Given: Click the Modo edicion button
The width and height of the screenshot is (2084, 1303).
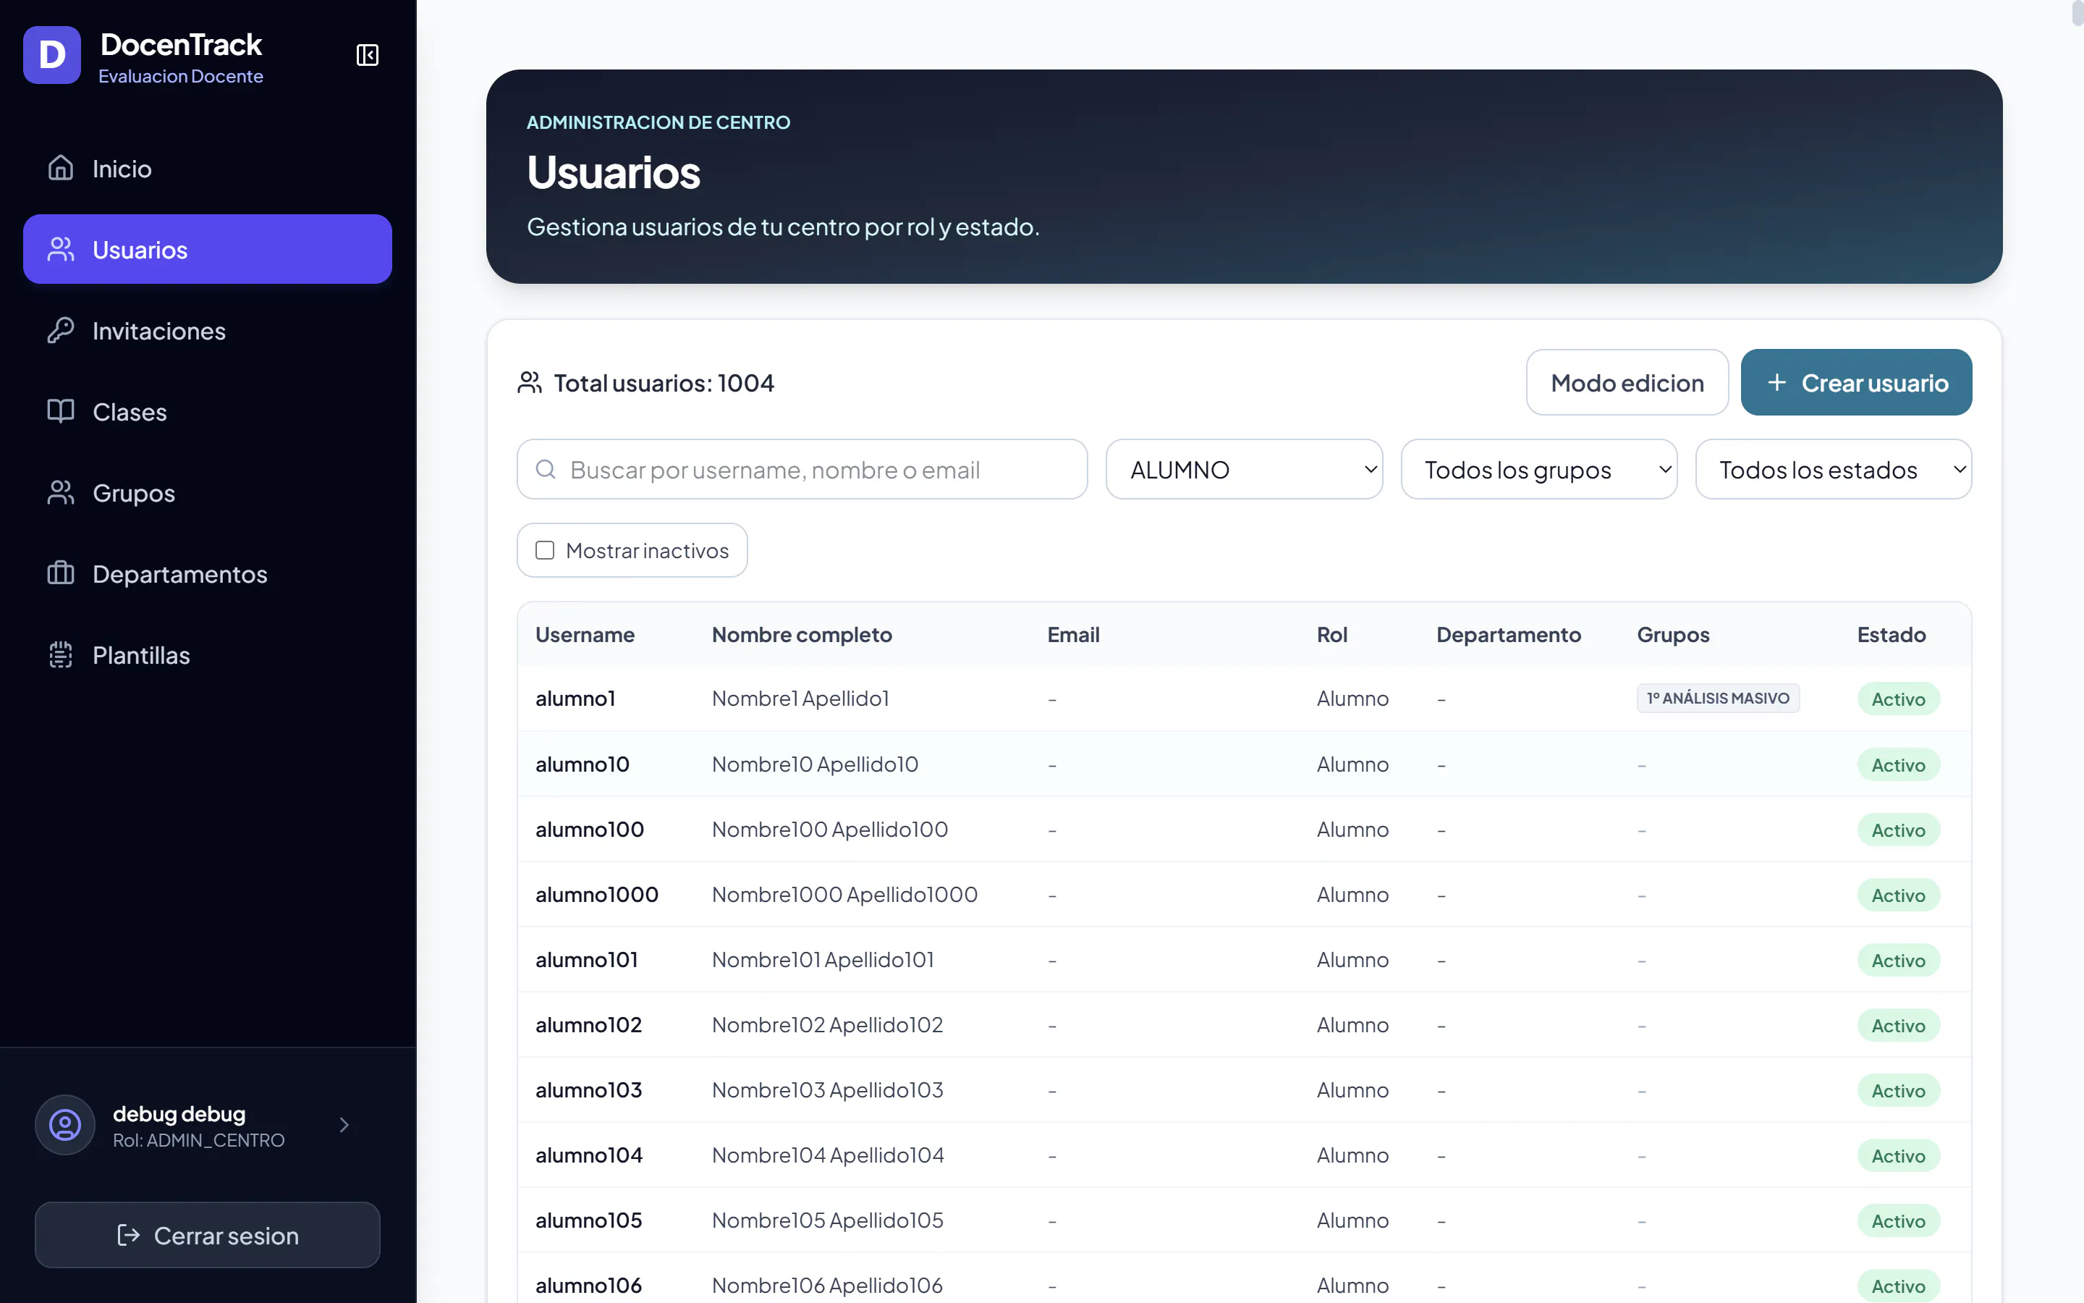Looking at the screenshot, I should [1627, 383].
